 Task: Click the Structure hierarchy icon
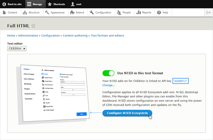pyautogui.click(x=25, y=13)
